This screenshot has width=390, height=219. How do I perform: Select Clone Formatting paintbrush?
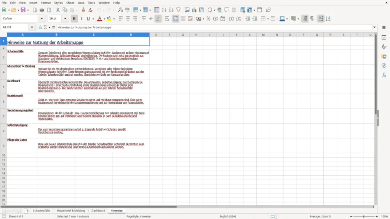(x=83, y=10)
